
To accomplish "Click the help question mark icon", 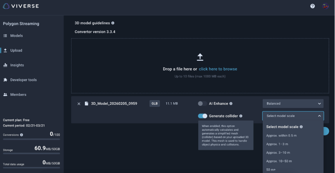I will 312,6.
